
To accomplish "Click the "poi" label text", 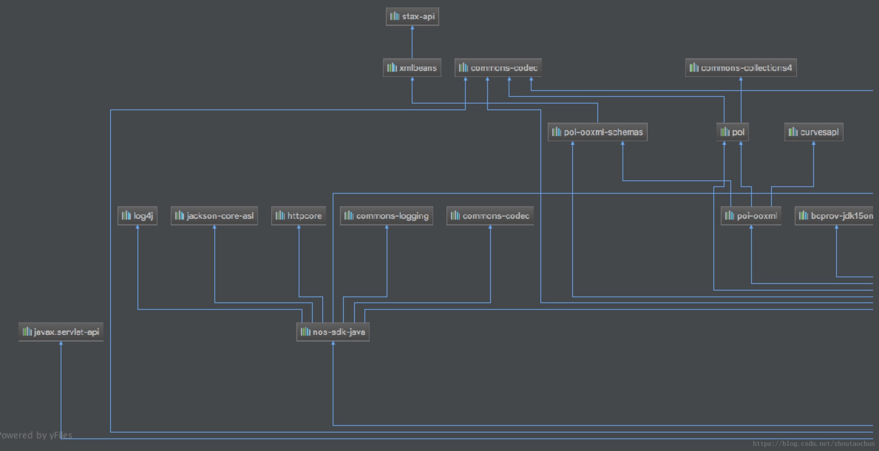I will coord(738,132).
